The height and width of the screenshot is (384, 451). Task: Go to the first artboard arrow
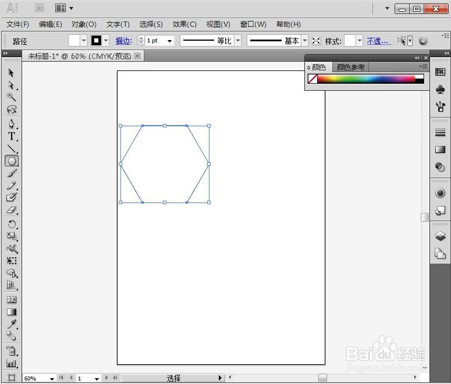[61, 378]
